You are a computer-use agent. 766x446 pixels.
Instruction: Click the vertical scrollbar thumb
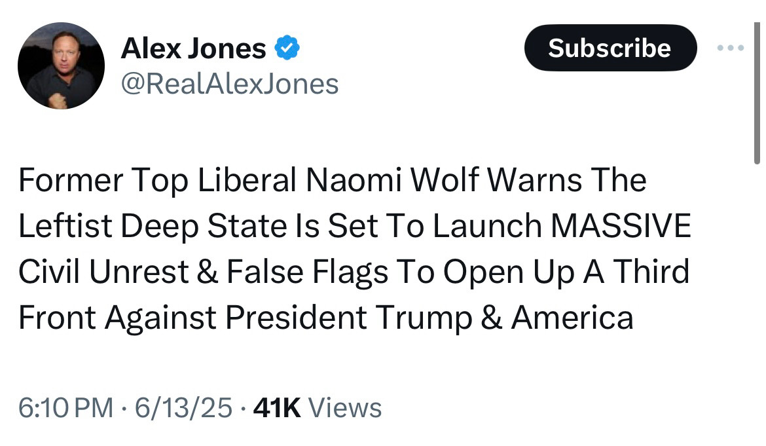[x=757, y=93]
